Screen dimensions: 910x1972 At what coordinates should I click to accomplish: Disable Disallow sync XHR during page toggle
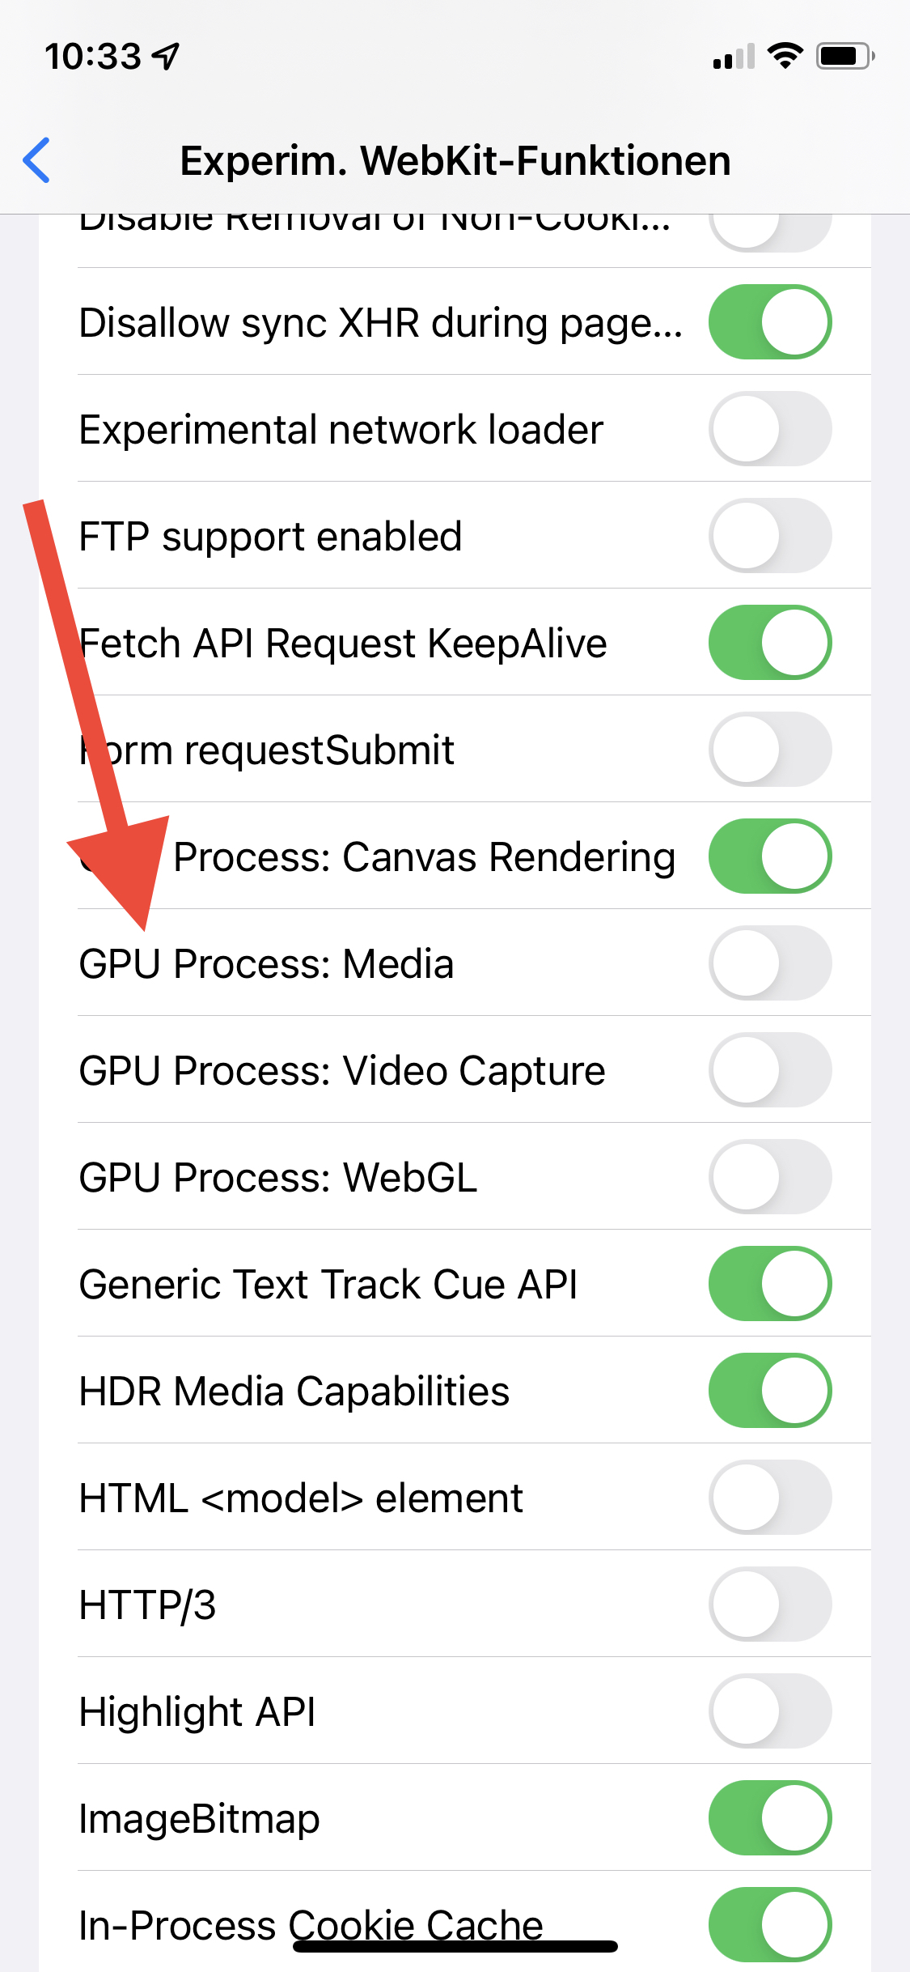pyautogui.click(x=770, y=322)
